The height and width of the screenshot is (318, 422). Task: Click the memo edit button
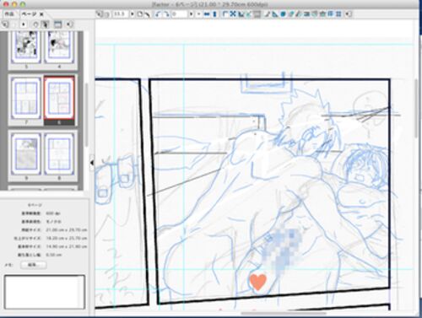point(34,265)
